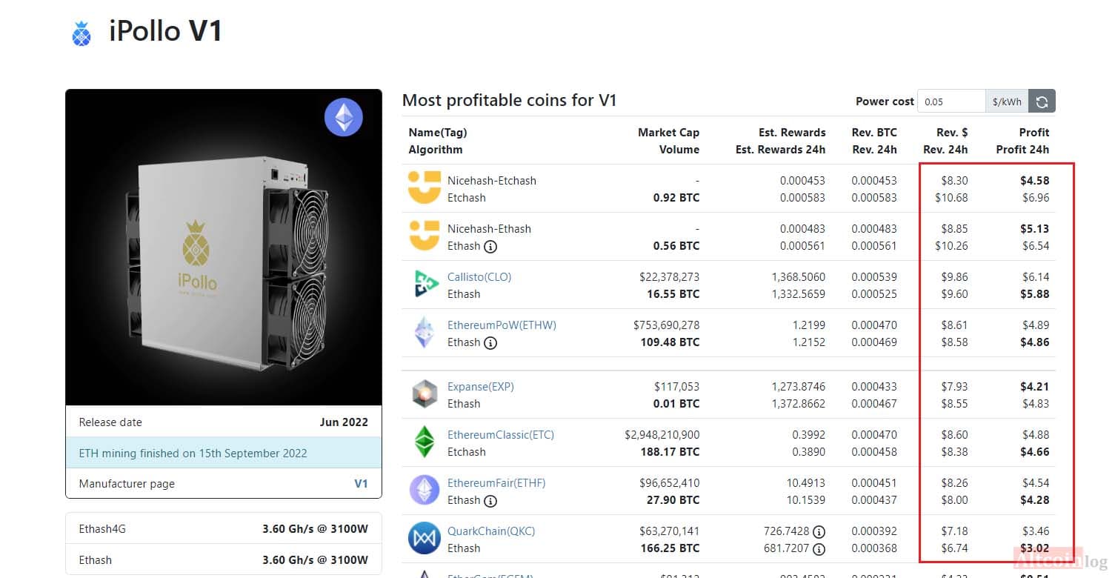The width and height of the screenshot is (1115, 578).
Task: Click the $4.58 profit value
Action: [x=1034, y=181]
